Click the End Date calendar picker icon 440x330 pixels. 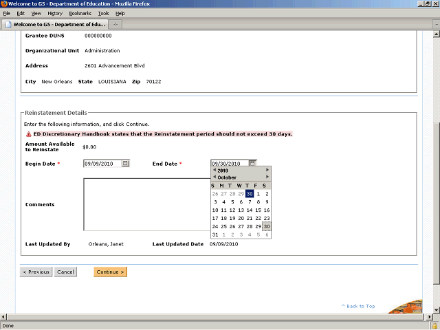click(252, 163)
